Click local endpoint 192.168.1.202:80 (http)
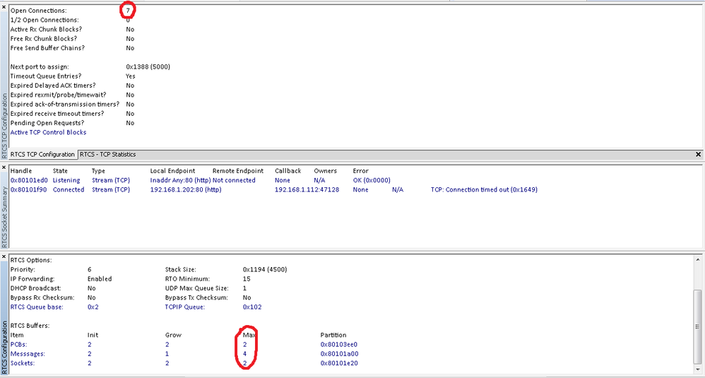The height and width of the screenshot is (378, 705). (186, 189)
